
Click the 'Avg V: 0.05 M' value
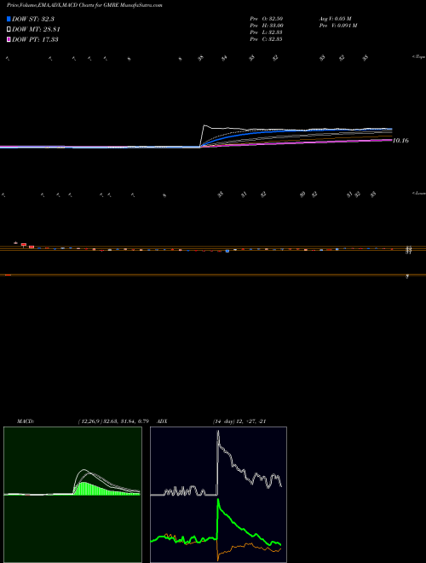tap(336, 18)
